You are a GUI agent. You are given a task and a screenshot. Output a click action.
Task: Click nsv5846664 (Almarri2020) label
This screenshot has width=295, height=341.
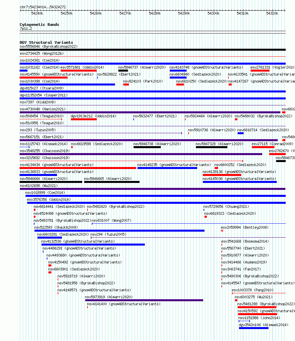[44, 179]
